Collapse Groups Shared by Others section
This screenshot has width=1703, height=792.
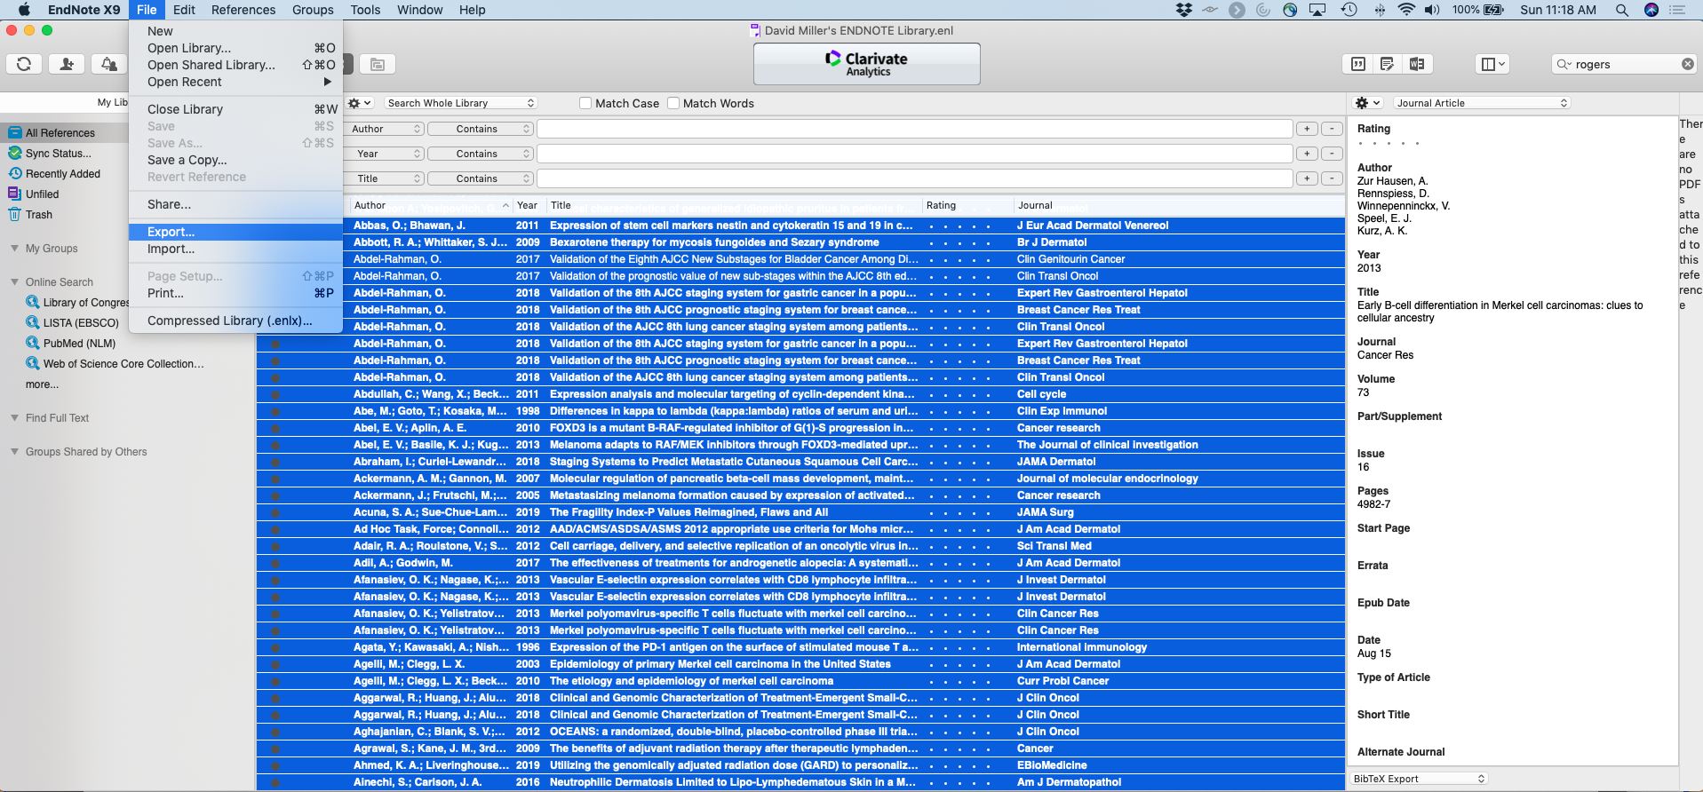(x=14, y=452)
